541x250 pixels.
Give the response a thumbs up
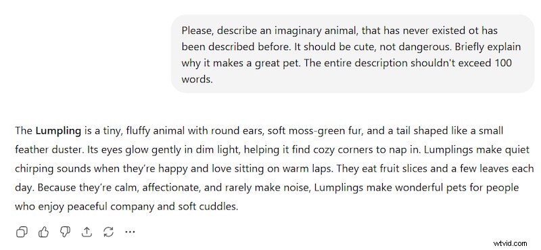(x=43, y=232)
